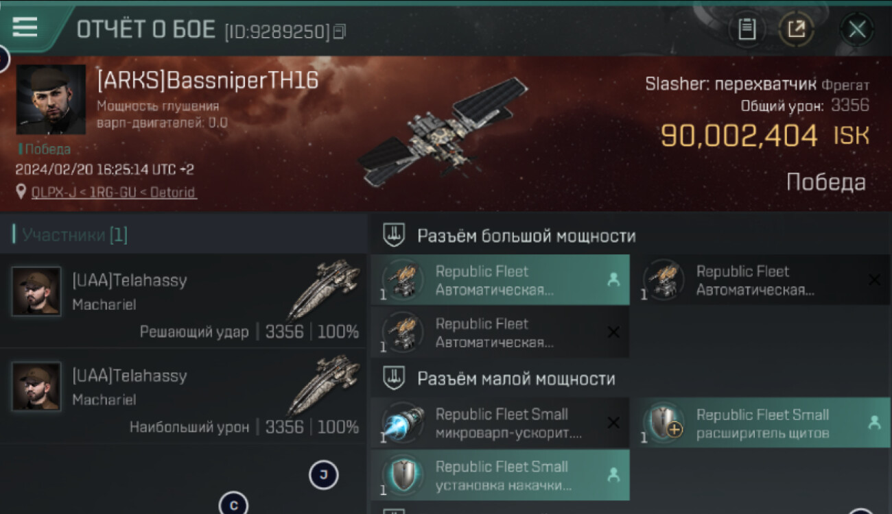The image size is (892, 514).
Task: Click the Slasher ship image
Action: [444, 132]
